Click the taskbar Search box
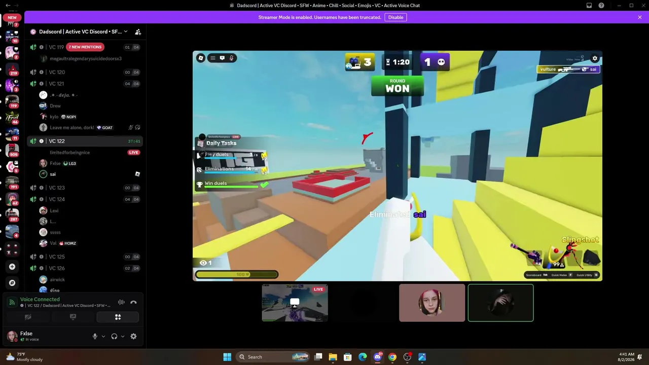Viewport: 649px width, 365px height. point(274,357)
